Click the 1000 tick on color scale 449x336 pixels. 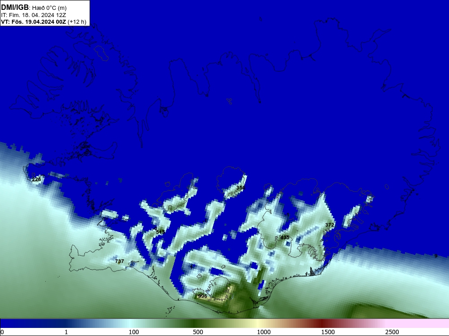[x=264, y=332]
